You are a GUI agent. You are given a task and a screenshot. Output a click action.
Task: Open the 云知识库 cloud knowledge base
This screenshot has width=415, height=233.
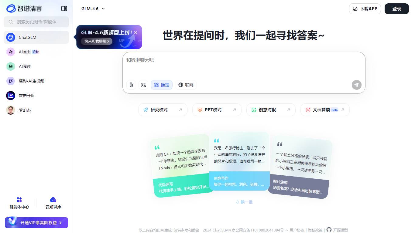click(53, 203)
